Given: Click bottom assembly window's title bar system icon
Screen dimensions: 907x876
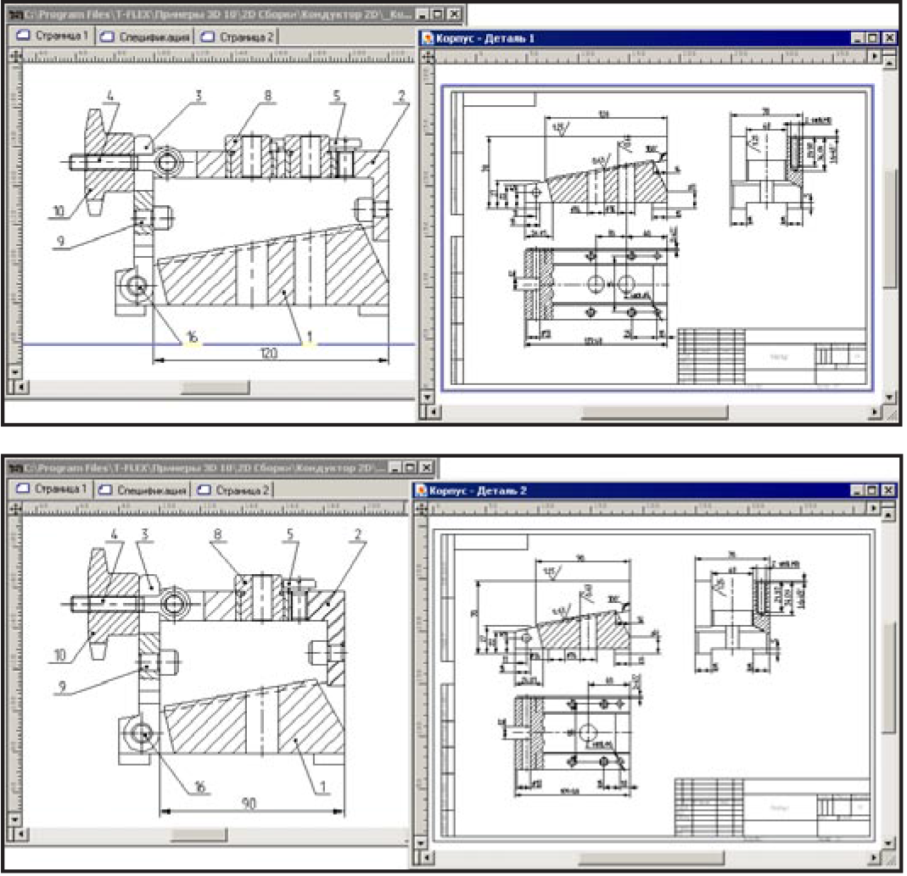Looking at the screenshot, I should (14, 468).
